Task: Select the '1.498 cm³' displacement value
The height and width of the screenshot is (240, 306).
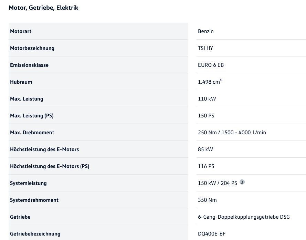Action: 210,82
